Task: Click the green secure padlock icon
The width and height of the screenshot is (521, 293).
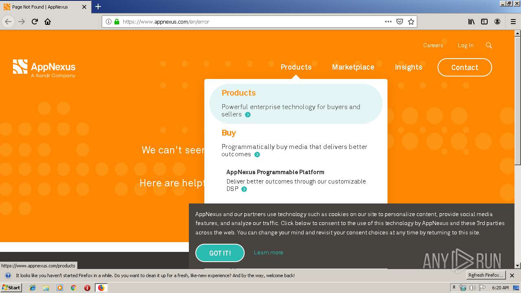Action: click(117, 22)
